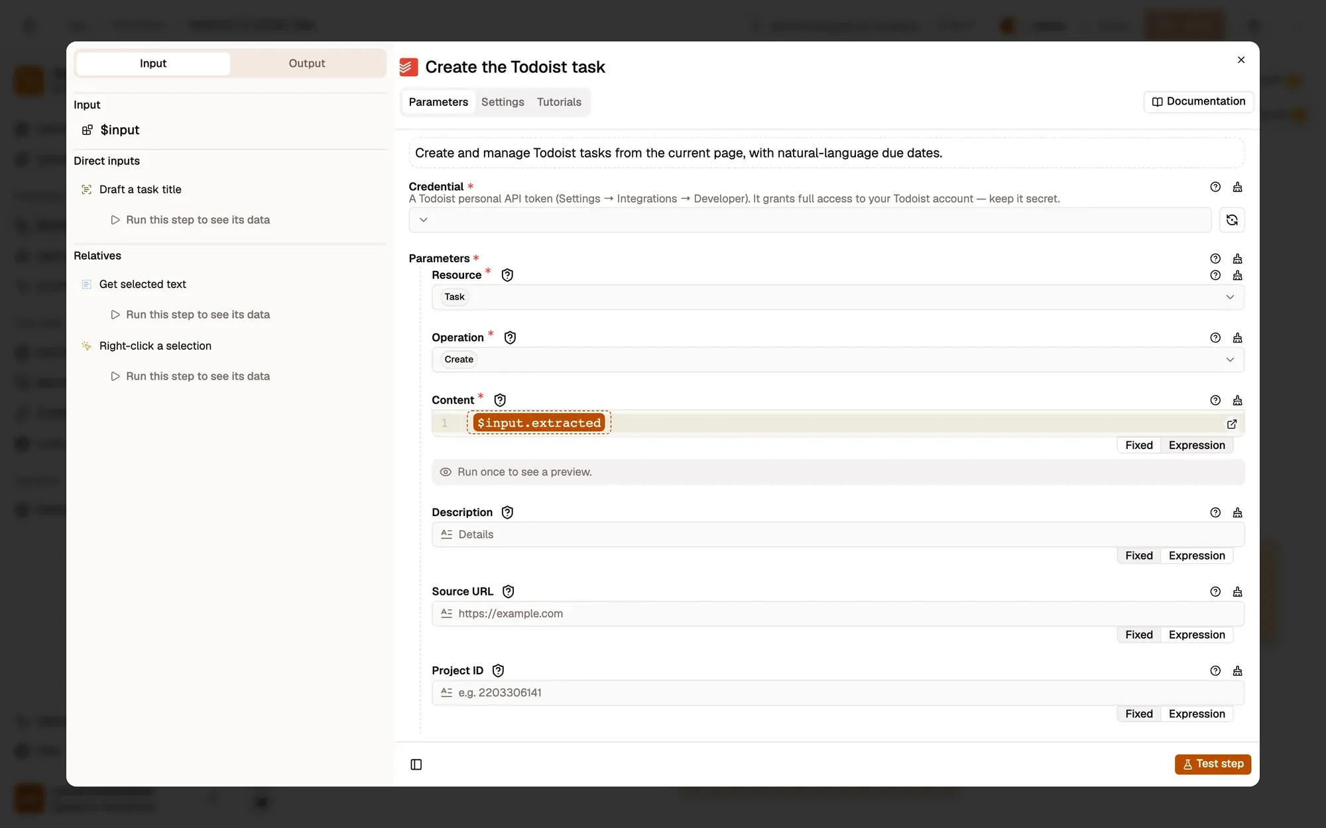Click shield icon next to Source URL
Screen dimensions: 1326x828
(509, 592)
